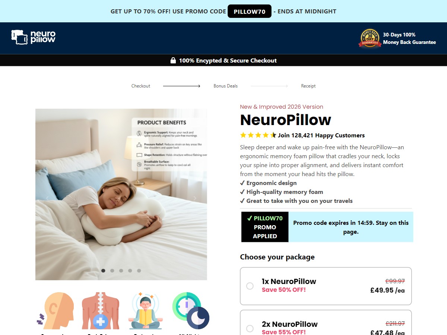Screen dimensions: 447x335
Task: Click the five-star rating icons
Action: pos(258,135)
